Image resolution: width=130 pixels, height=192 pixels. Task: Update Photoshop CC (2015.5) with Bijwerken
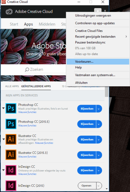(x=87, y=124)
